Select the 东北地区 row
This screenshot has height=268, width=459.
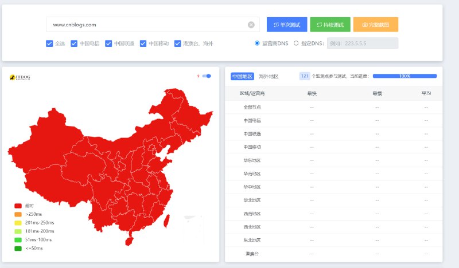click(x=334, y=241)
